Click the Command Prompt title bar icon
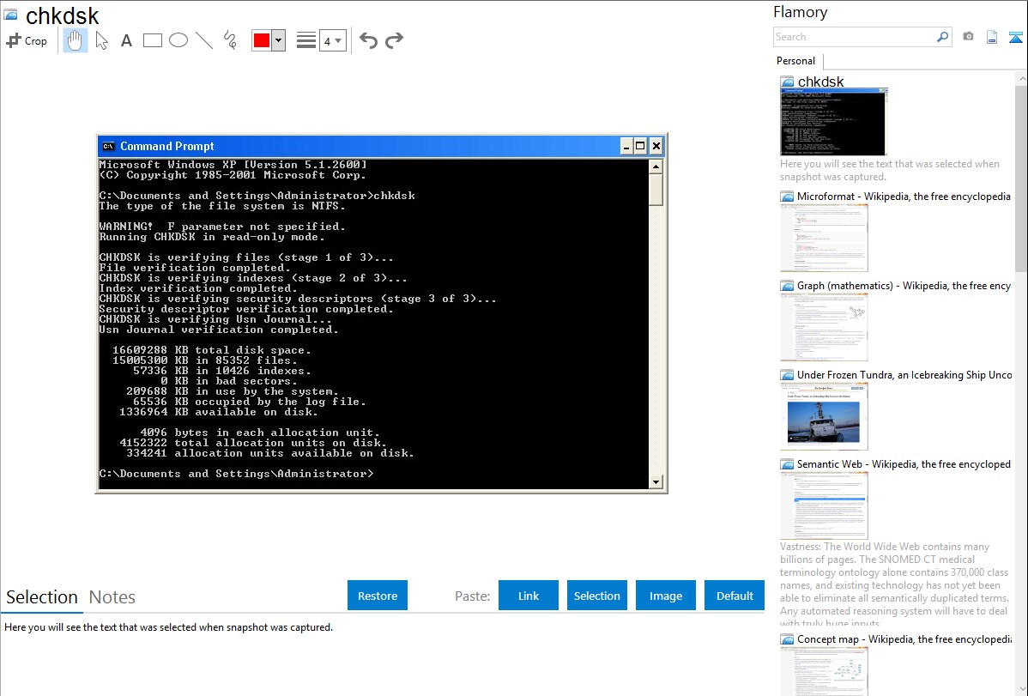This screenshot has height=696, width=1028. pyautogui.click(x=108, y=146)
